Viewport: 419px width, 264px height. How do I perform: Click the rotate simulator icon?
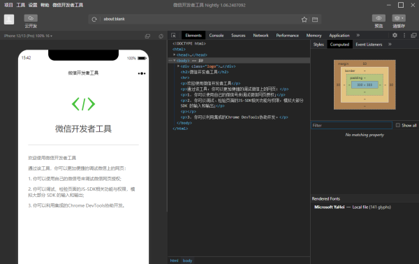[161, 36]
